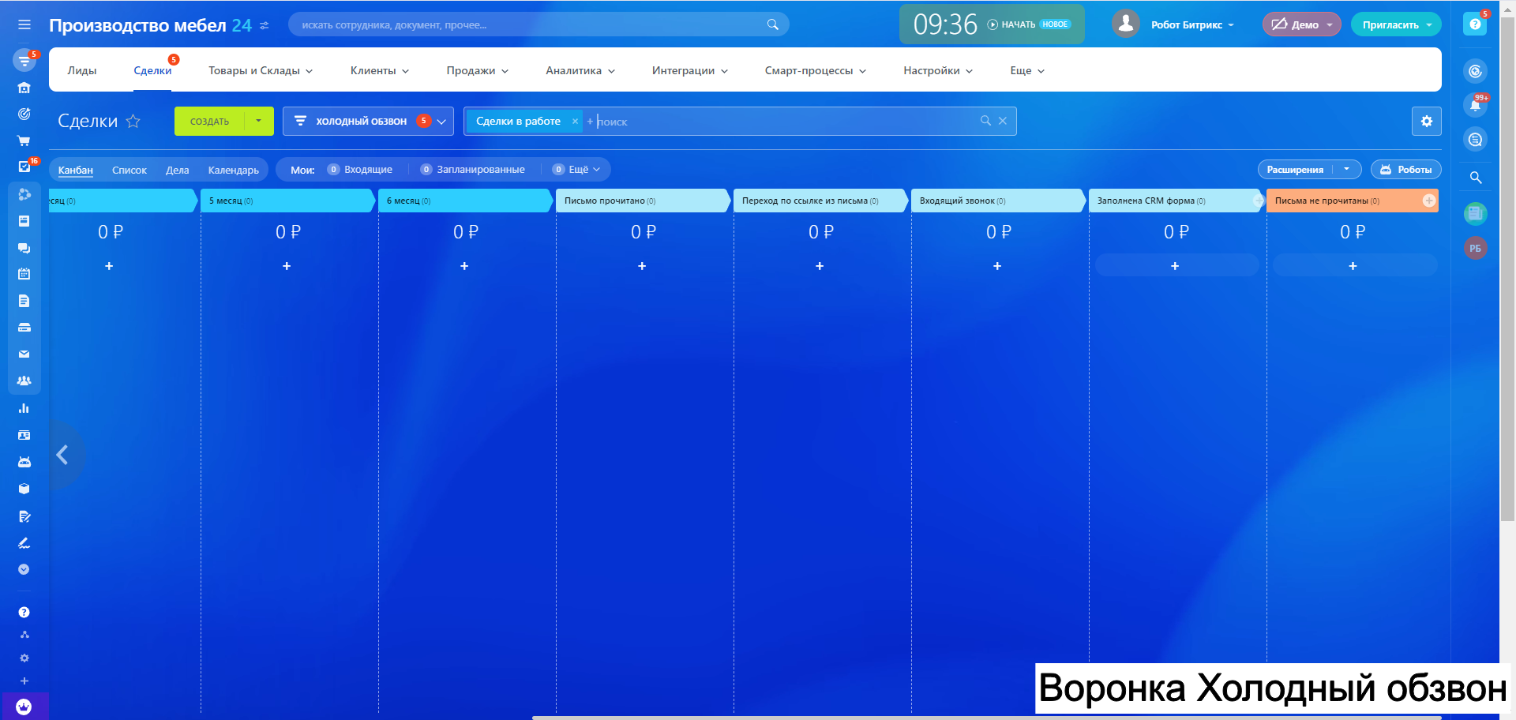This screenshot has height=720, width=1516.
Task: Open the bar chart icon in the left sidebar
Action: 24,408
